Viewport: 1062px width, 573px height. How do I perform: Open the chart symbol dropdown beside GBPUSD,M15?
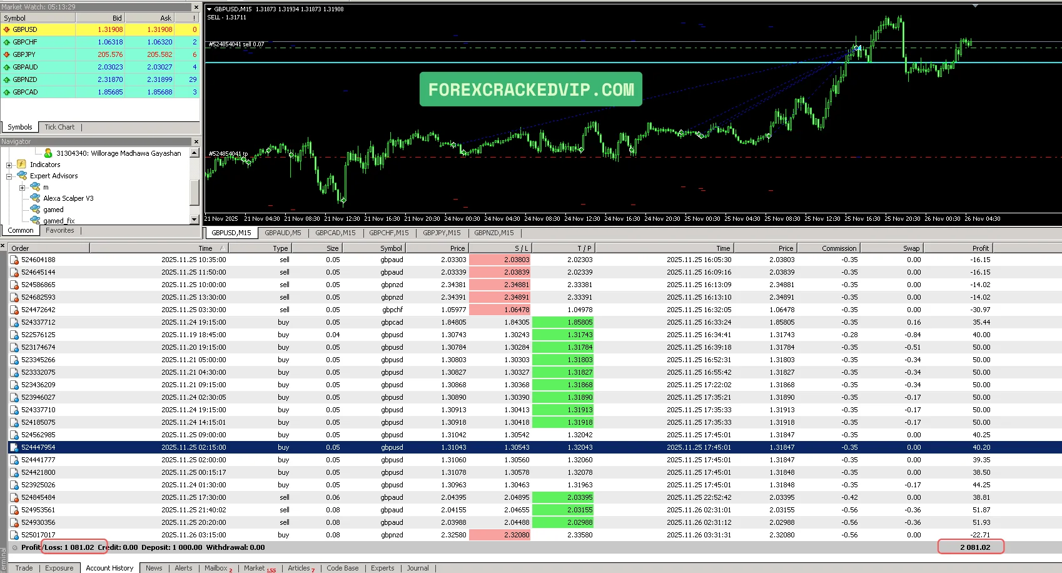(209, 9)
